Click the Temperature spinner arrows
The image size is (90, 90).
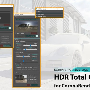coord(37,56)
